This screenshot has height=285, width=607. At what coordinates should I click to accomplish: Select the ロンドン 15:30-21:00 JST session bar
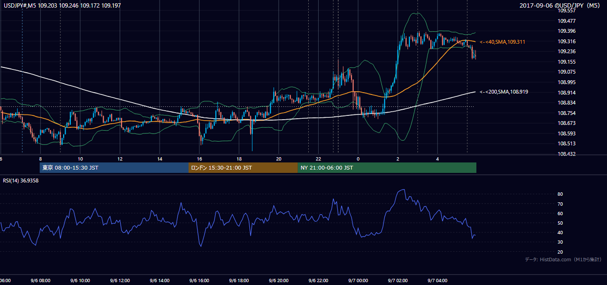point(243,168)
